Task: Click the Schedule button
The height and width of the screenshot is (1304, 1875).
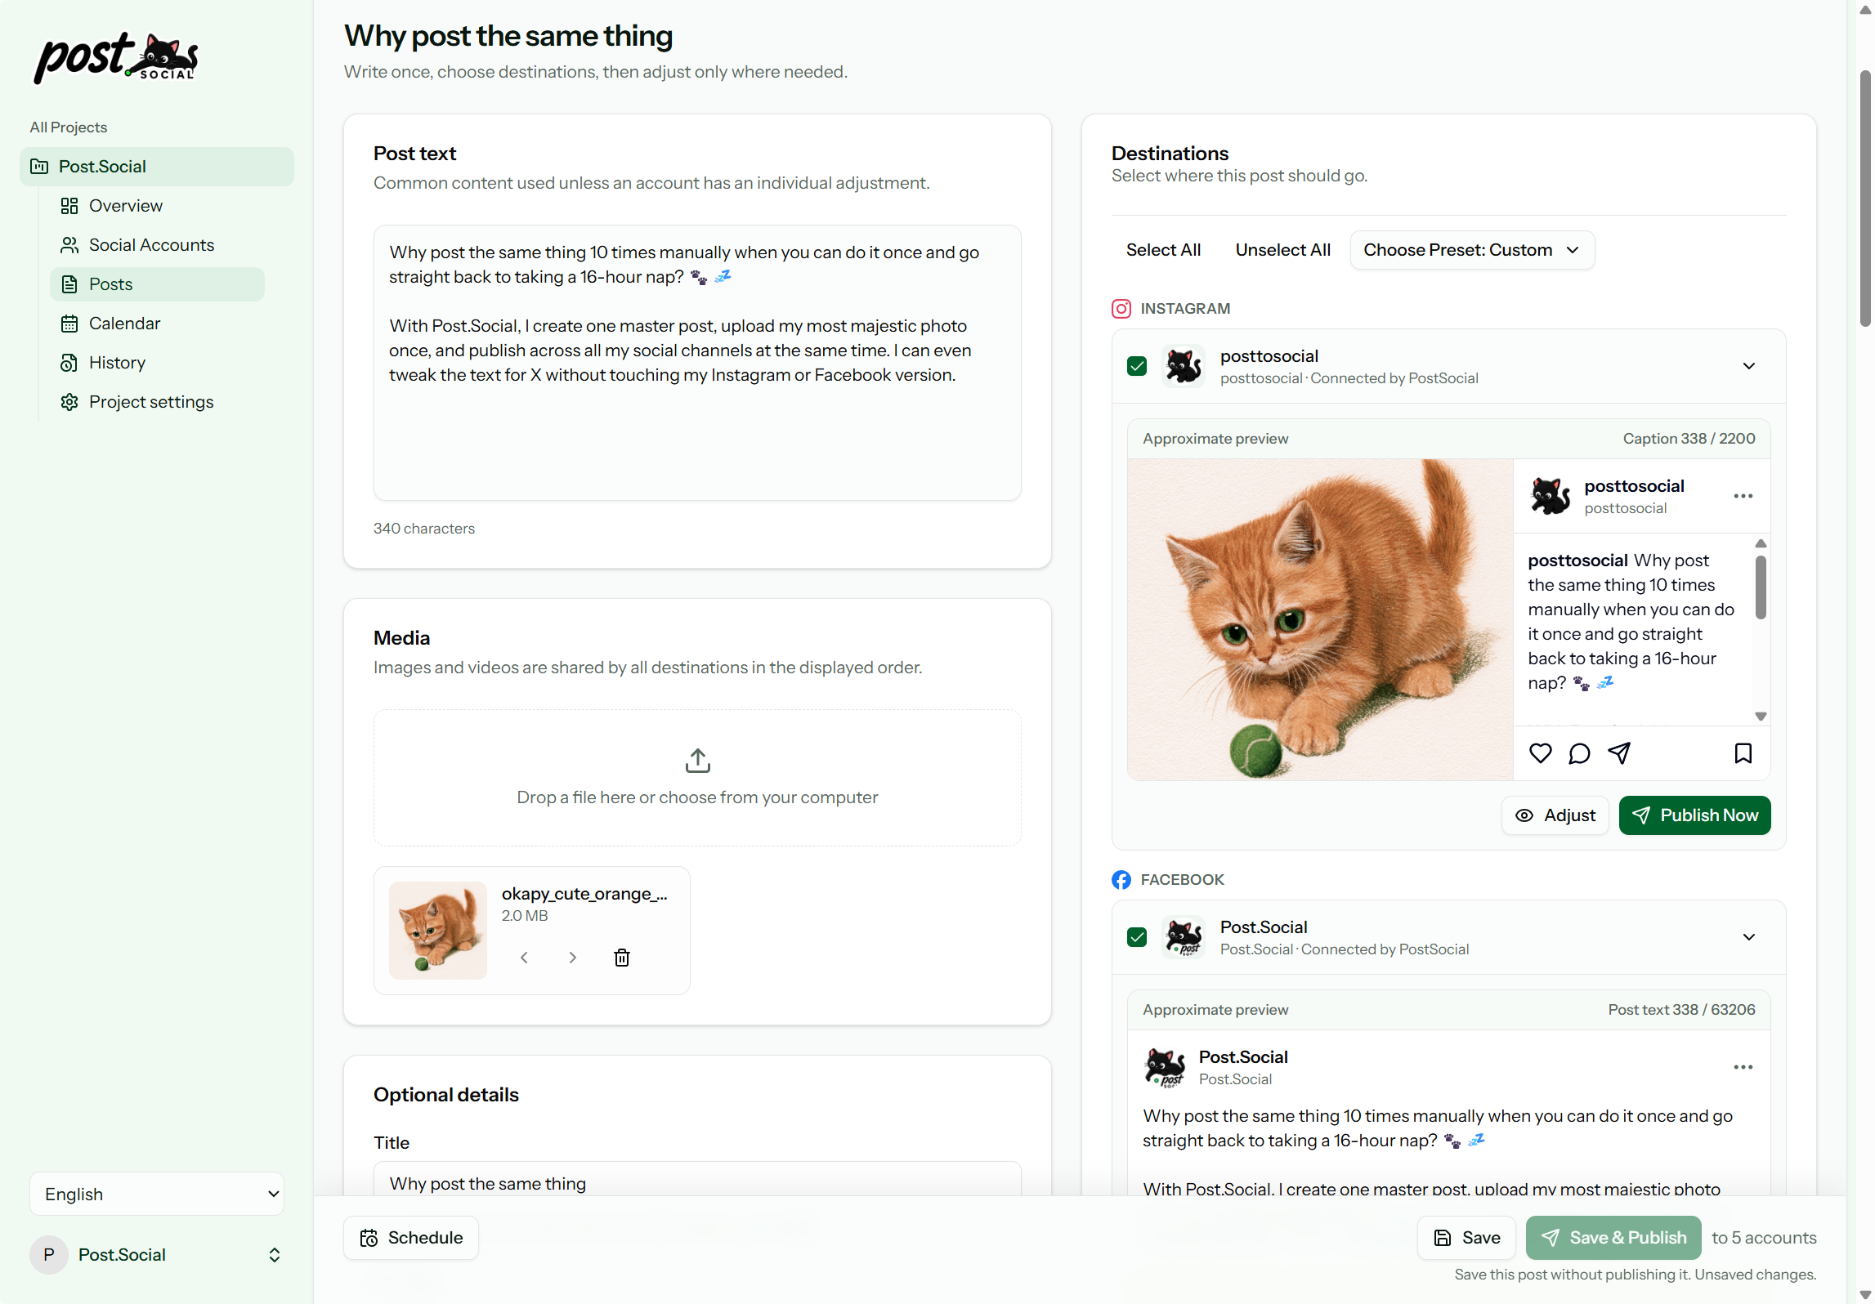Action: point(411,1238)
